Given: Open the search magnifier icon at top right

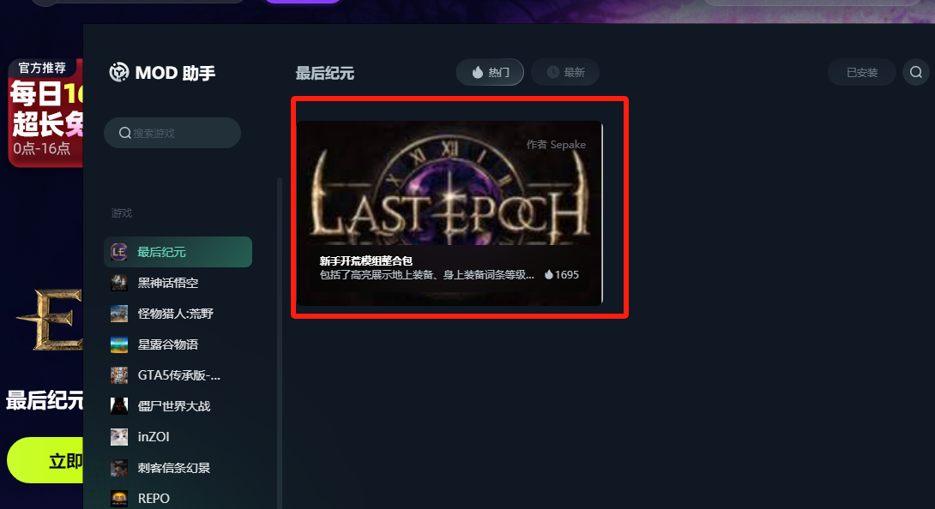Looking at the screenshot, I should pos(916,72).
